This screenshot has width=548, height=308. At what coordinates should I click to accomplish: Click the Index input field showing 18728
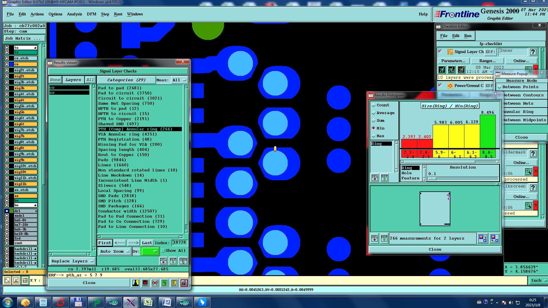(180, 243)
